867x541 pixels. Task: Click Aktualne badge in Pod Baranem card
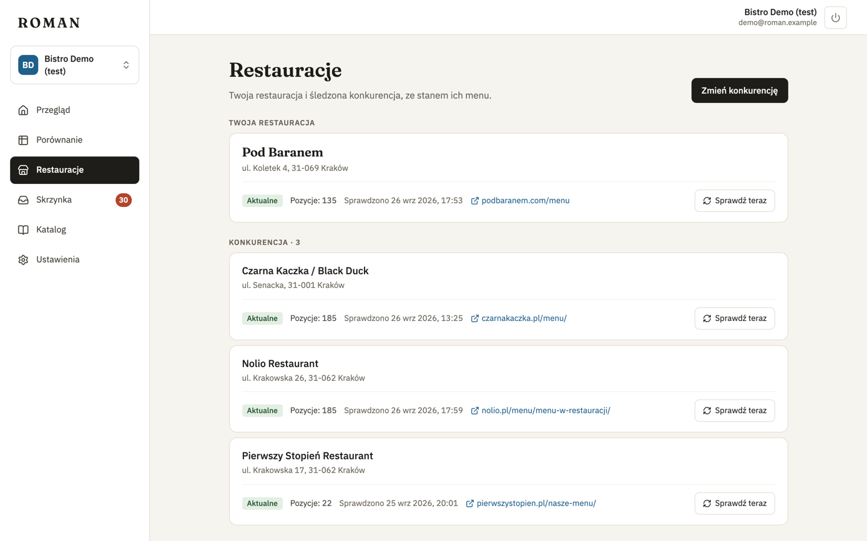point(262,201)
